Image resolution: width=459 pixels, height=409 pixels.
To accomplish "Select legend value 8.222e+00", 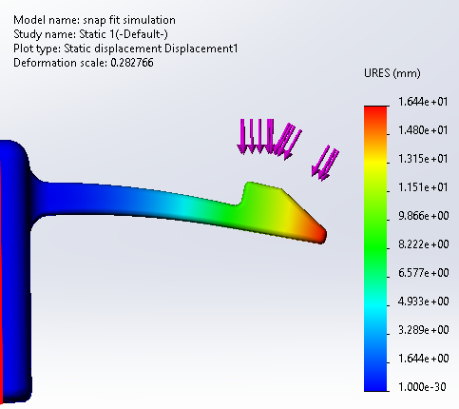I will pos(424,244).
